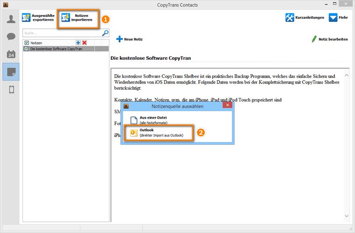Screen dimensions: 355x233
Task: Toggle checkbox for Die kostenlose Software CopyTran note
Action: click(26, 49)
